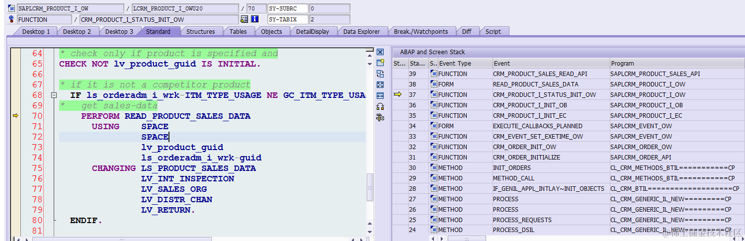The image size is (745, 241).
Task: Click ENDIF on line 80
Action: [x=86, y=221]
